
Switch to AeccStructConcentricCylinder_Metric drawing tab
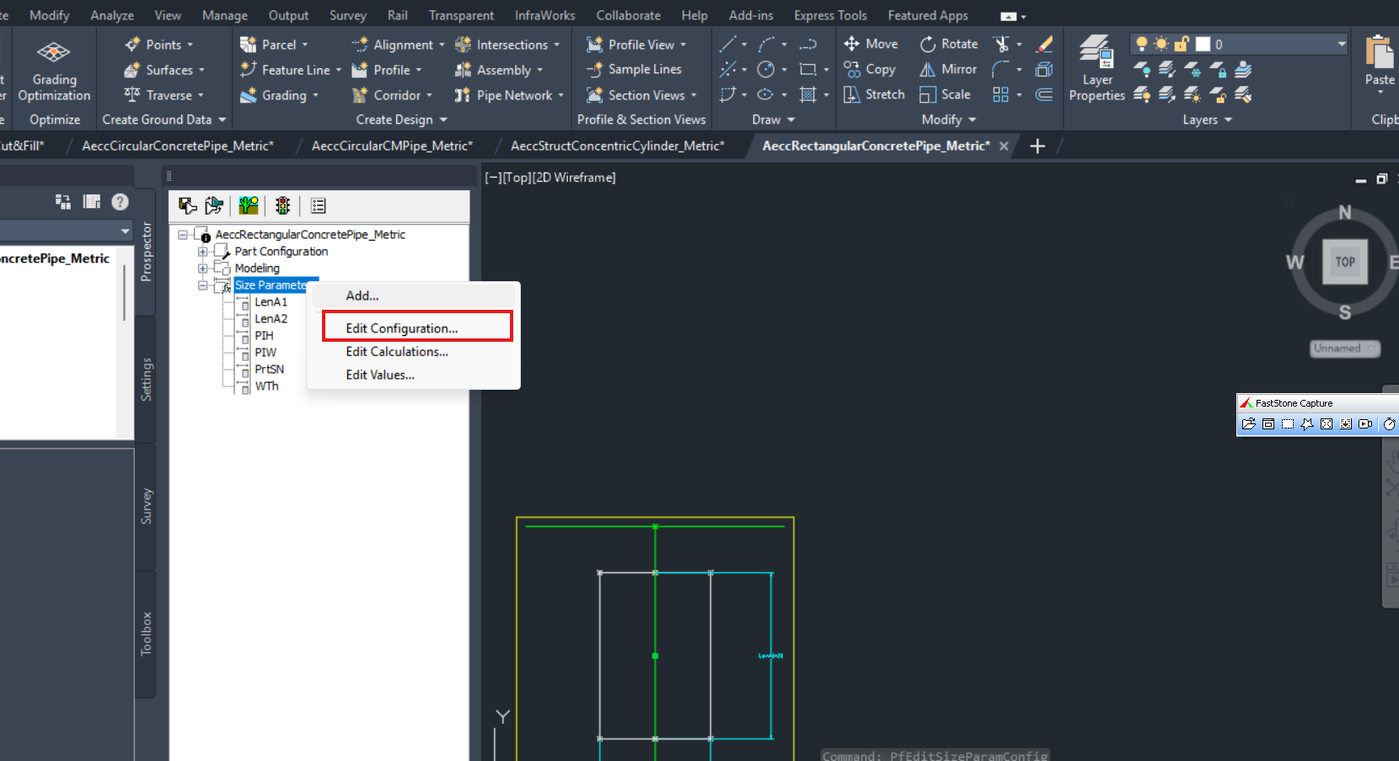click(x=617, y=146)
